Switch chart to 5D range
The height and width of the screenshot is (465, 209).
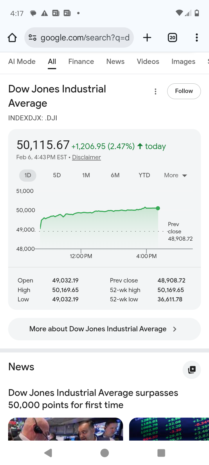point(57,175)
